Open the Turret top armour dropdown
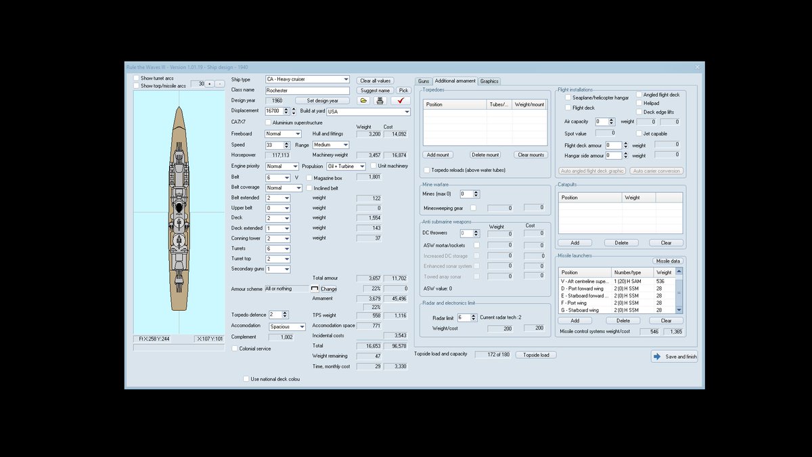Viewport: 812px width, 457px height. pos(287,259)
